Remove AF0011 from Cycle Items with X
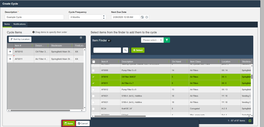The height and width of the screenshot is (127, 264). [x=10, y=59]
